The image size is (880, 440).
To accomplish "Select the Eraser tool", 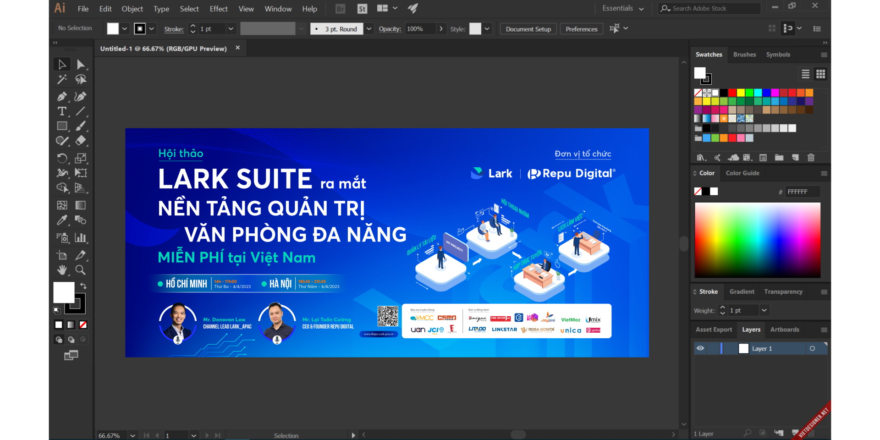I will pos(81,141).
